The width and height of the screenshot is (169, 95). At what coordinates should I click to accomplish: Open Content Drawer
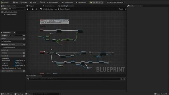pos(7,94)
